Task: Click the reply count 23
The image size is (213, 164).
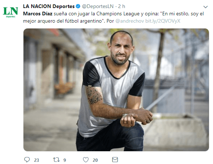Action: [x=36, y=160]
